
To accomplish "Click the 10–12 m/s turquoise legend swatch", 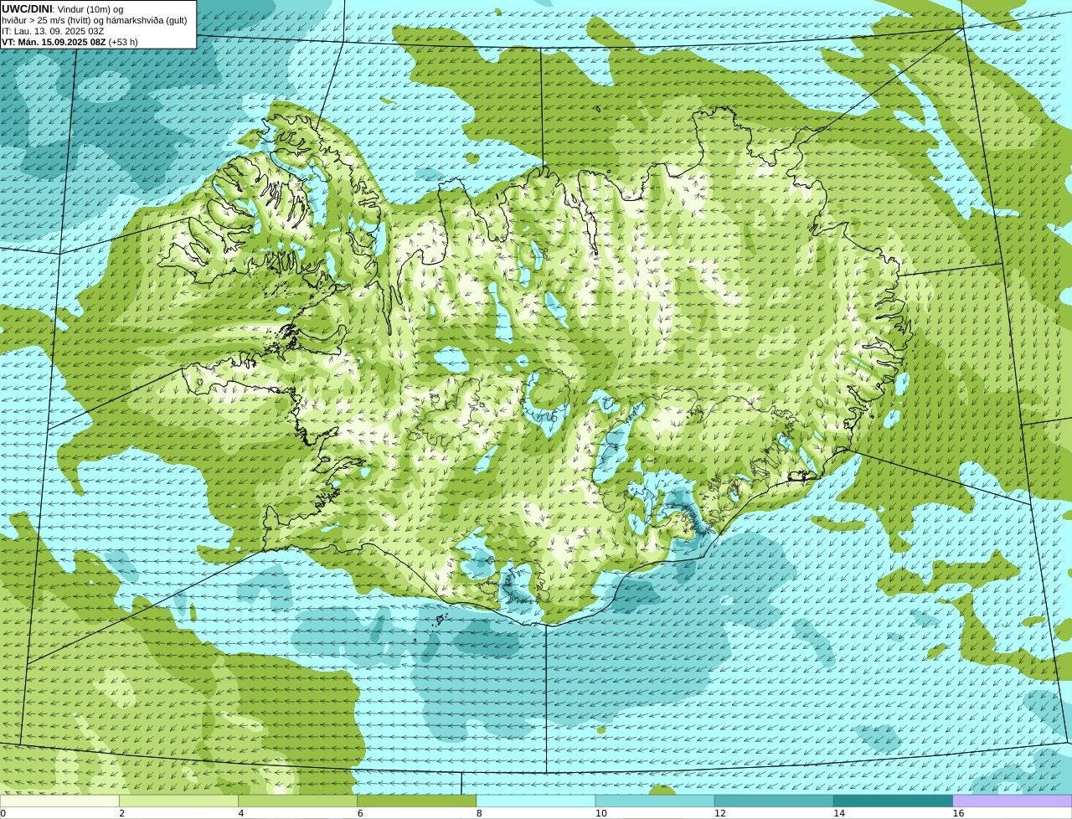I will (x=655, y=801).
